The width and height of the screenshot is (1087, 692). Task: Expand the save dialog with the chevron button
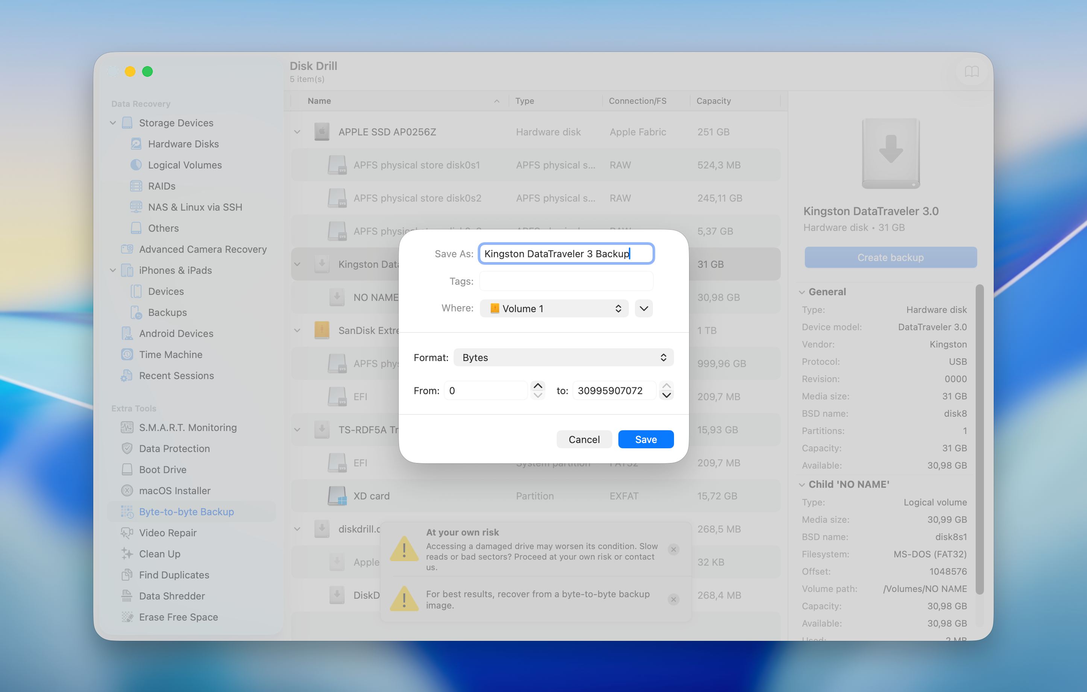coord(644,308)
